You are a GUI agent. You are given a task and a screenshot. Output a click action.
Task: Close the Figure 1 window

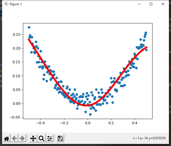tap(163, 4)
